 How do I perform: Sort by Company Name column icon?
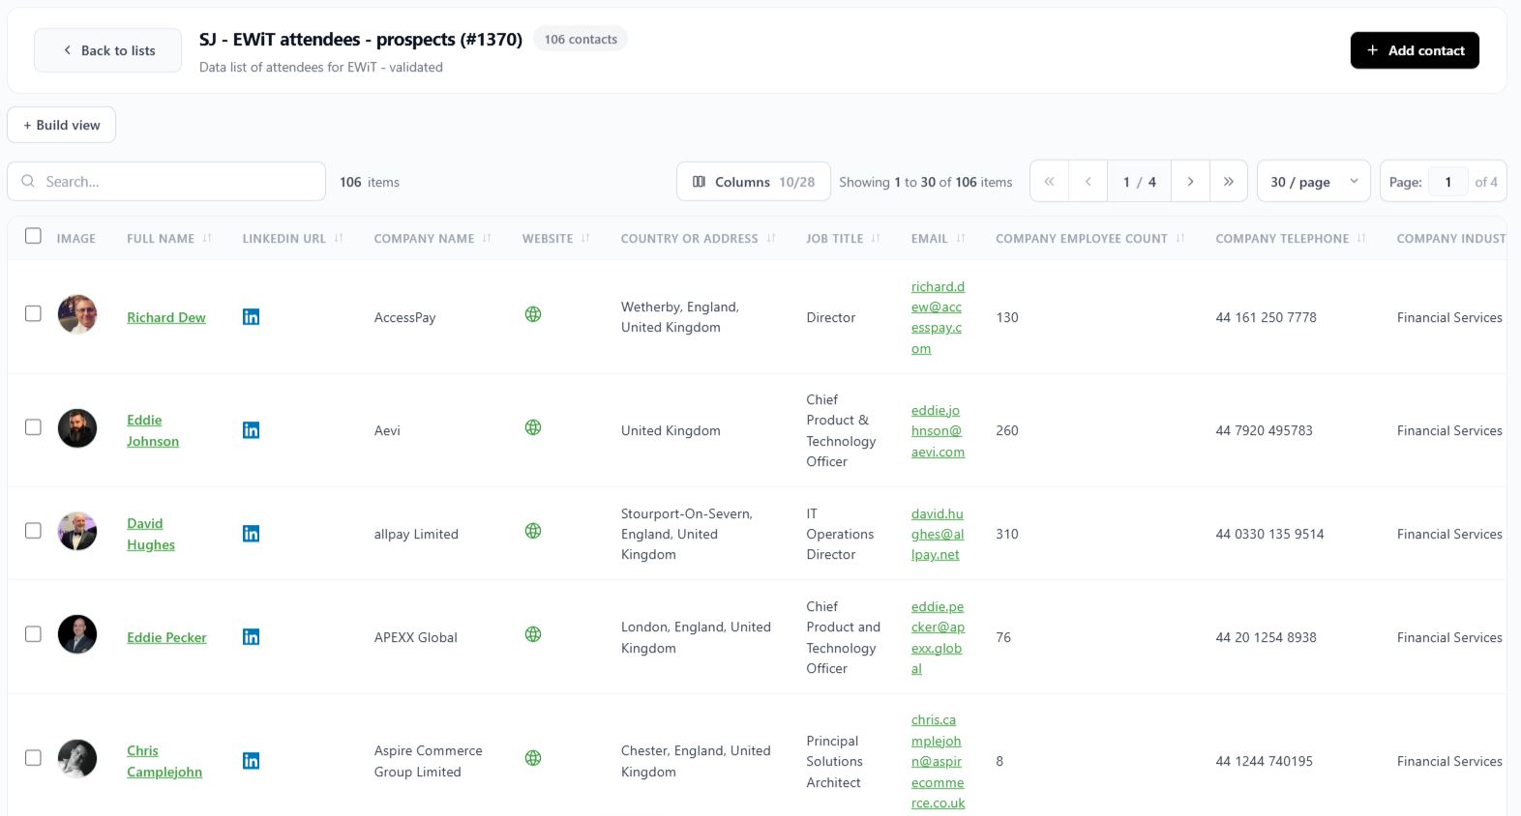coord(487,238)
